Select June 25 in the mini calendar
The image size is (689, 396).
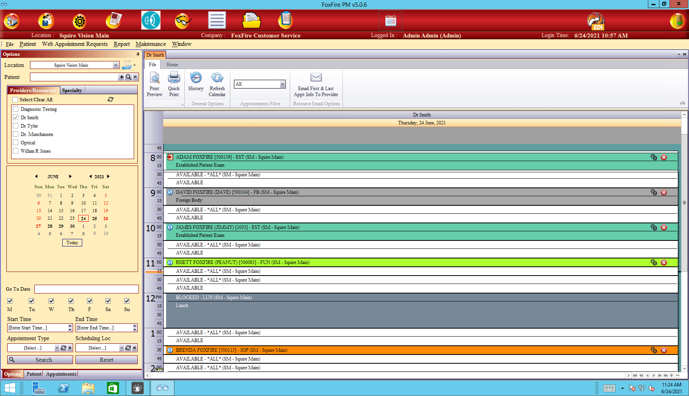[95, 219]
